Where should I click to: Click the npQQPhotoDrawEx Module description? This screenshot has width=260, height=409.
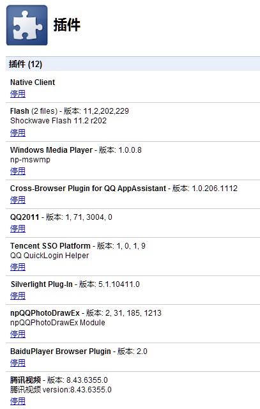pyautogui.click(x=57, y=323)
